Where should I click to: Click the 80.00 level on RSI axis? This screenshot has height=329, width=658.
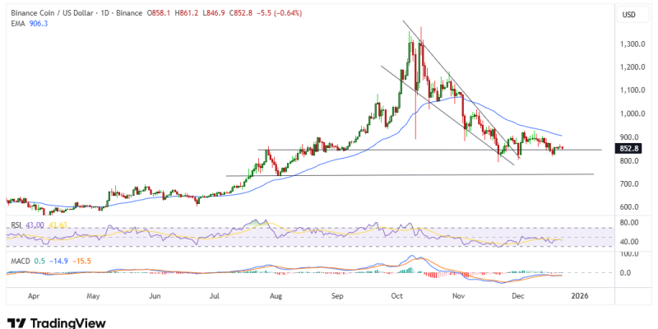click(629, 222)
